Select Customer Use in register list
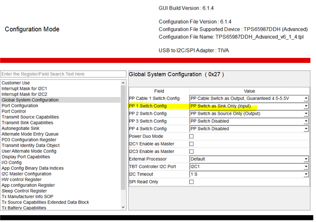316x222 pixels. click(x=16, y=83)
